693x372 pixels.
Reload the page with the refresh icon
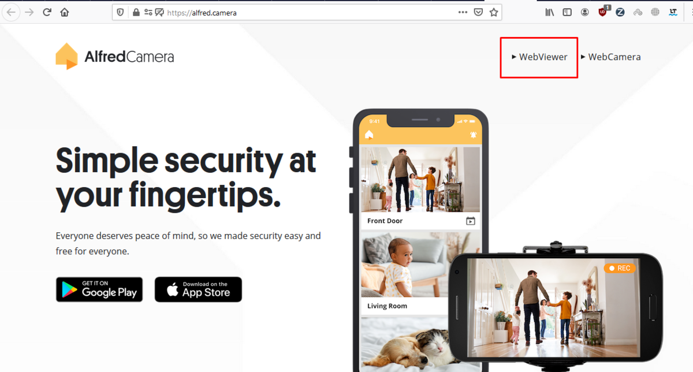point(47,12)
